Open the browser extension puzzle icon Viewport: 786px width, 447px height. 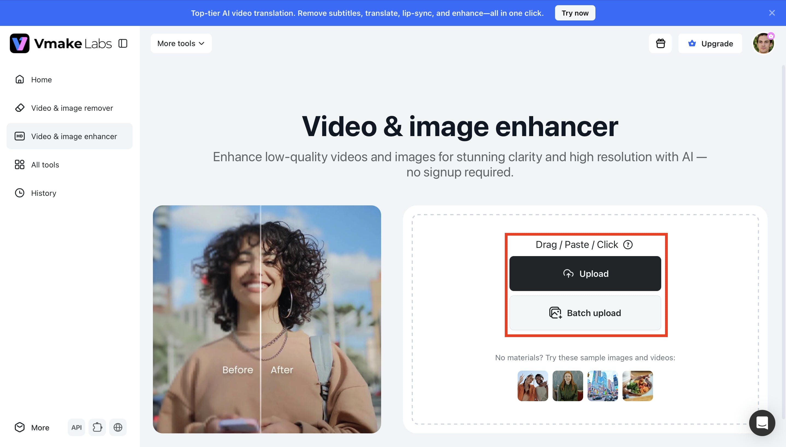[97, 427]
